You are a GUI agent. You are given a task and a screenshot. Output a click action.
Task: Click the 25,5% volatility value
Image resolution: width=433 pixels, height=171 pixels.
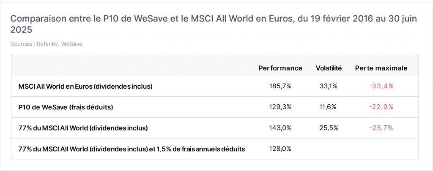pyautogui.click(x=329, y=128)
